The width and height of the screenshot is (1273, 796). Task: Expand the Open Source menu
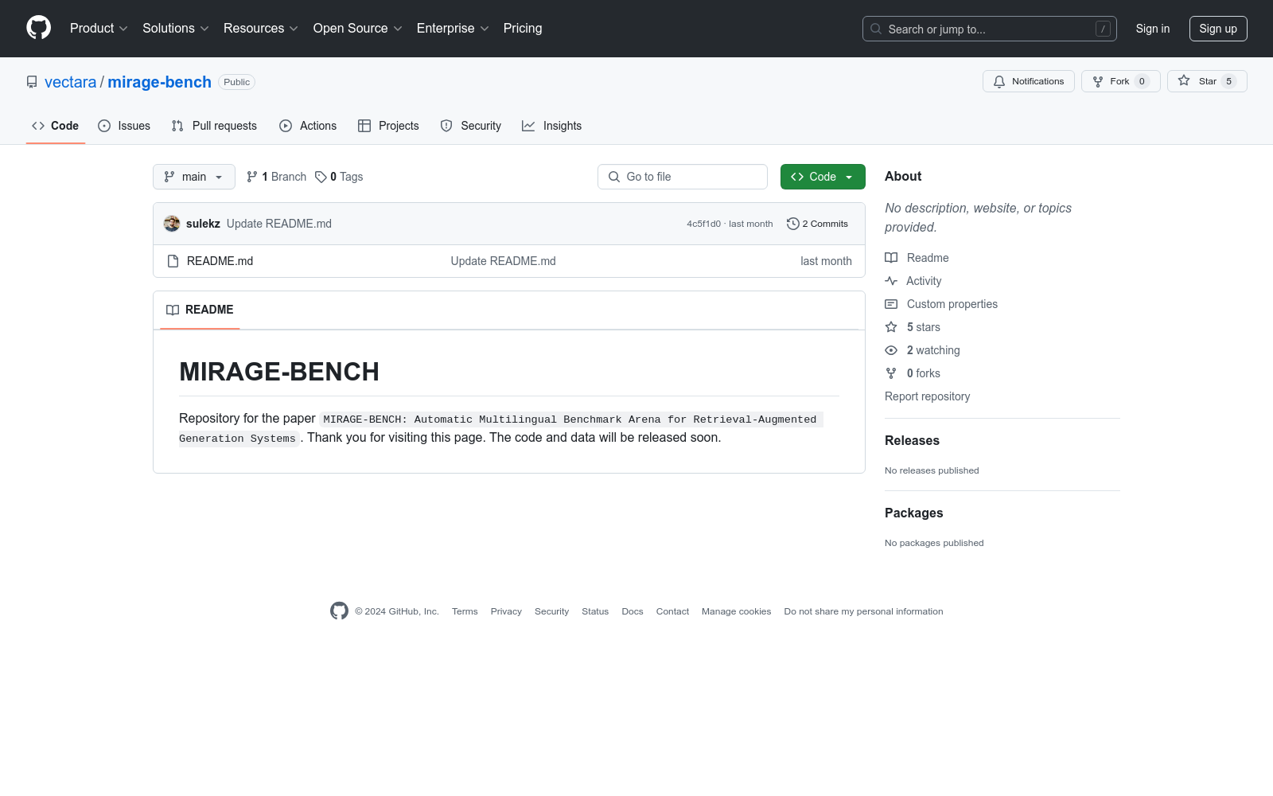[x=358, y=28]
